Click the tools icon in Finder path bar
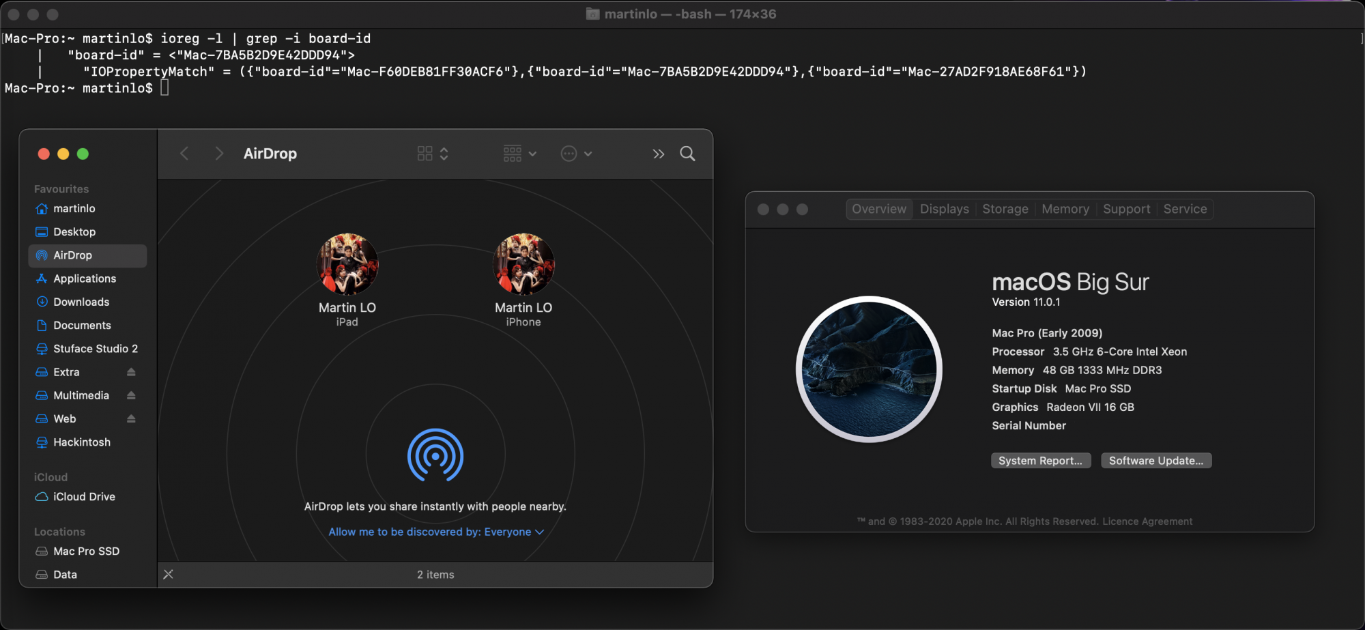 [x=169, y=575]
